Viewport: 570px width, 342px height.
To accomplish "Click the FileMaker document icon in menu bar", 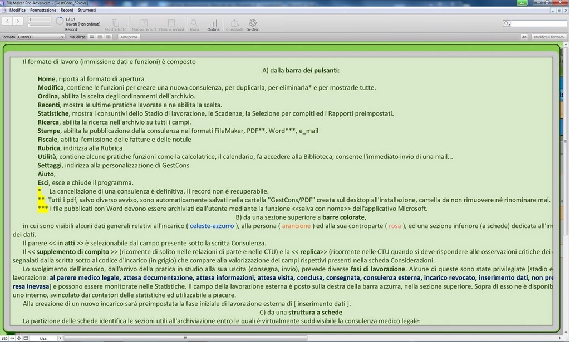I will 4,10.
